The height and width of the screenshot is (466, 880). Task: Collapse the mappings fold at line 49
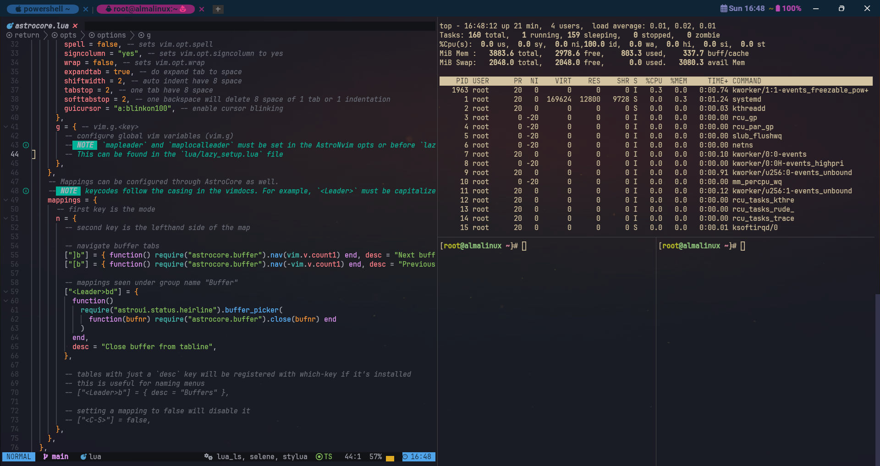(x=5, y=200)
